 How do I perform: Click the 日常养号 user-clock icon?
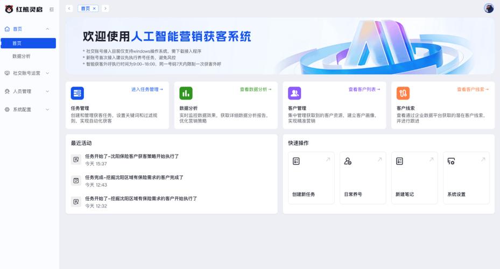tap(348, 161)
